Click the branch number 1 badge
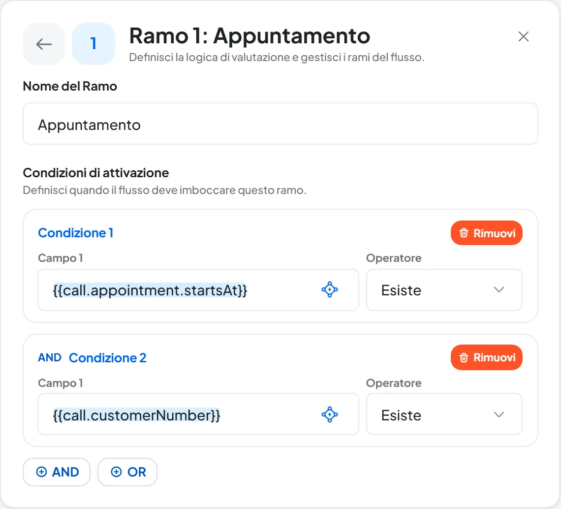The image size is (561, 509). (93, 44)
